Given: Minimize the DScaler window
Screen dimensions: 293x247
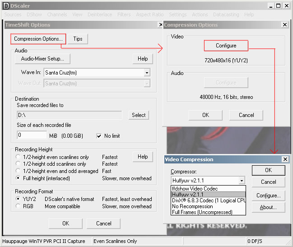Looking at the screenshot, I should (x=271, y=6).
